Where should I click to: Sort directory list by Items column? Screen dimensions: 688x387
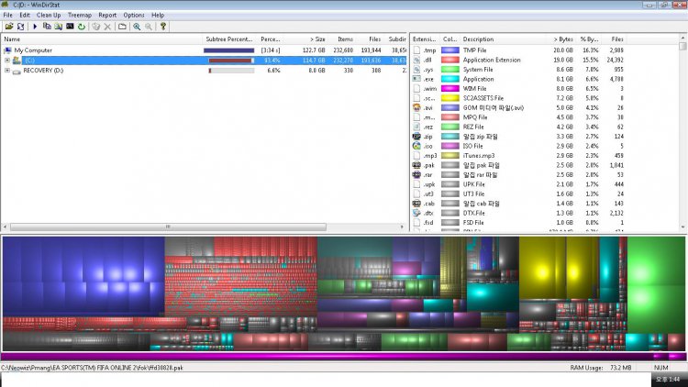point(341,39)
